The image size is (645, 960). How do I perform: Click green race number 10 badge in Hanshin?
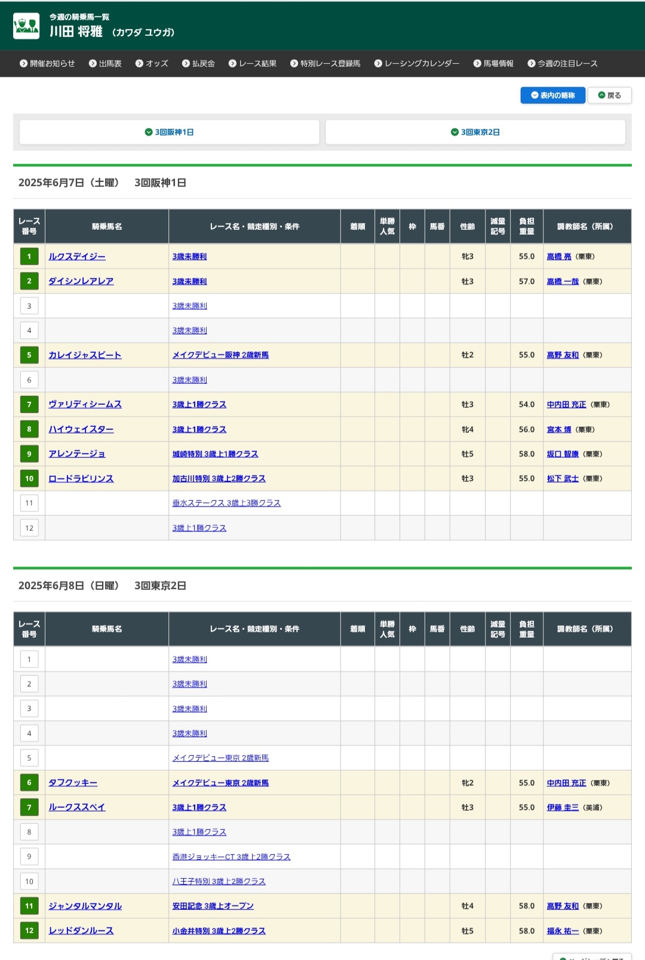29,479
